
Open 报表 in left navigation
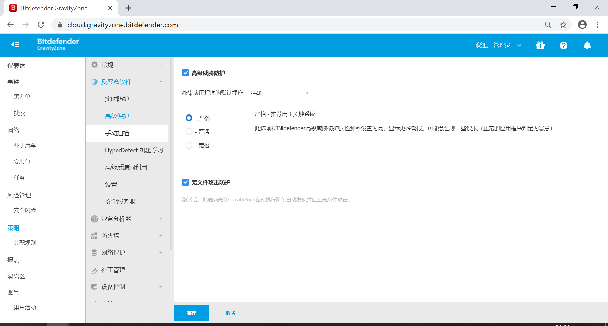click(x=13, y=260)
